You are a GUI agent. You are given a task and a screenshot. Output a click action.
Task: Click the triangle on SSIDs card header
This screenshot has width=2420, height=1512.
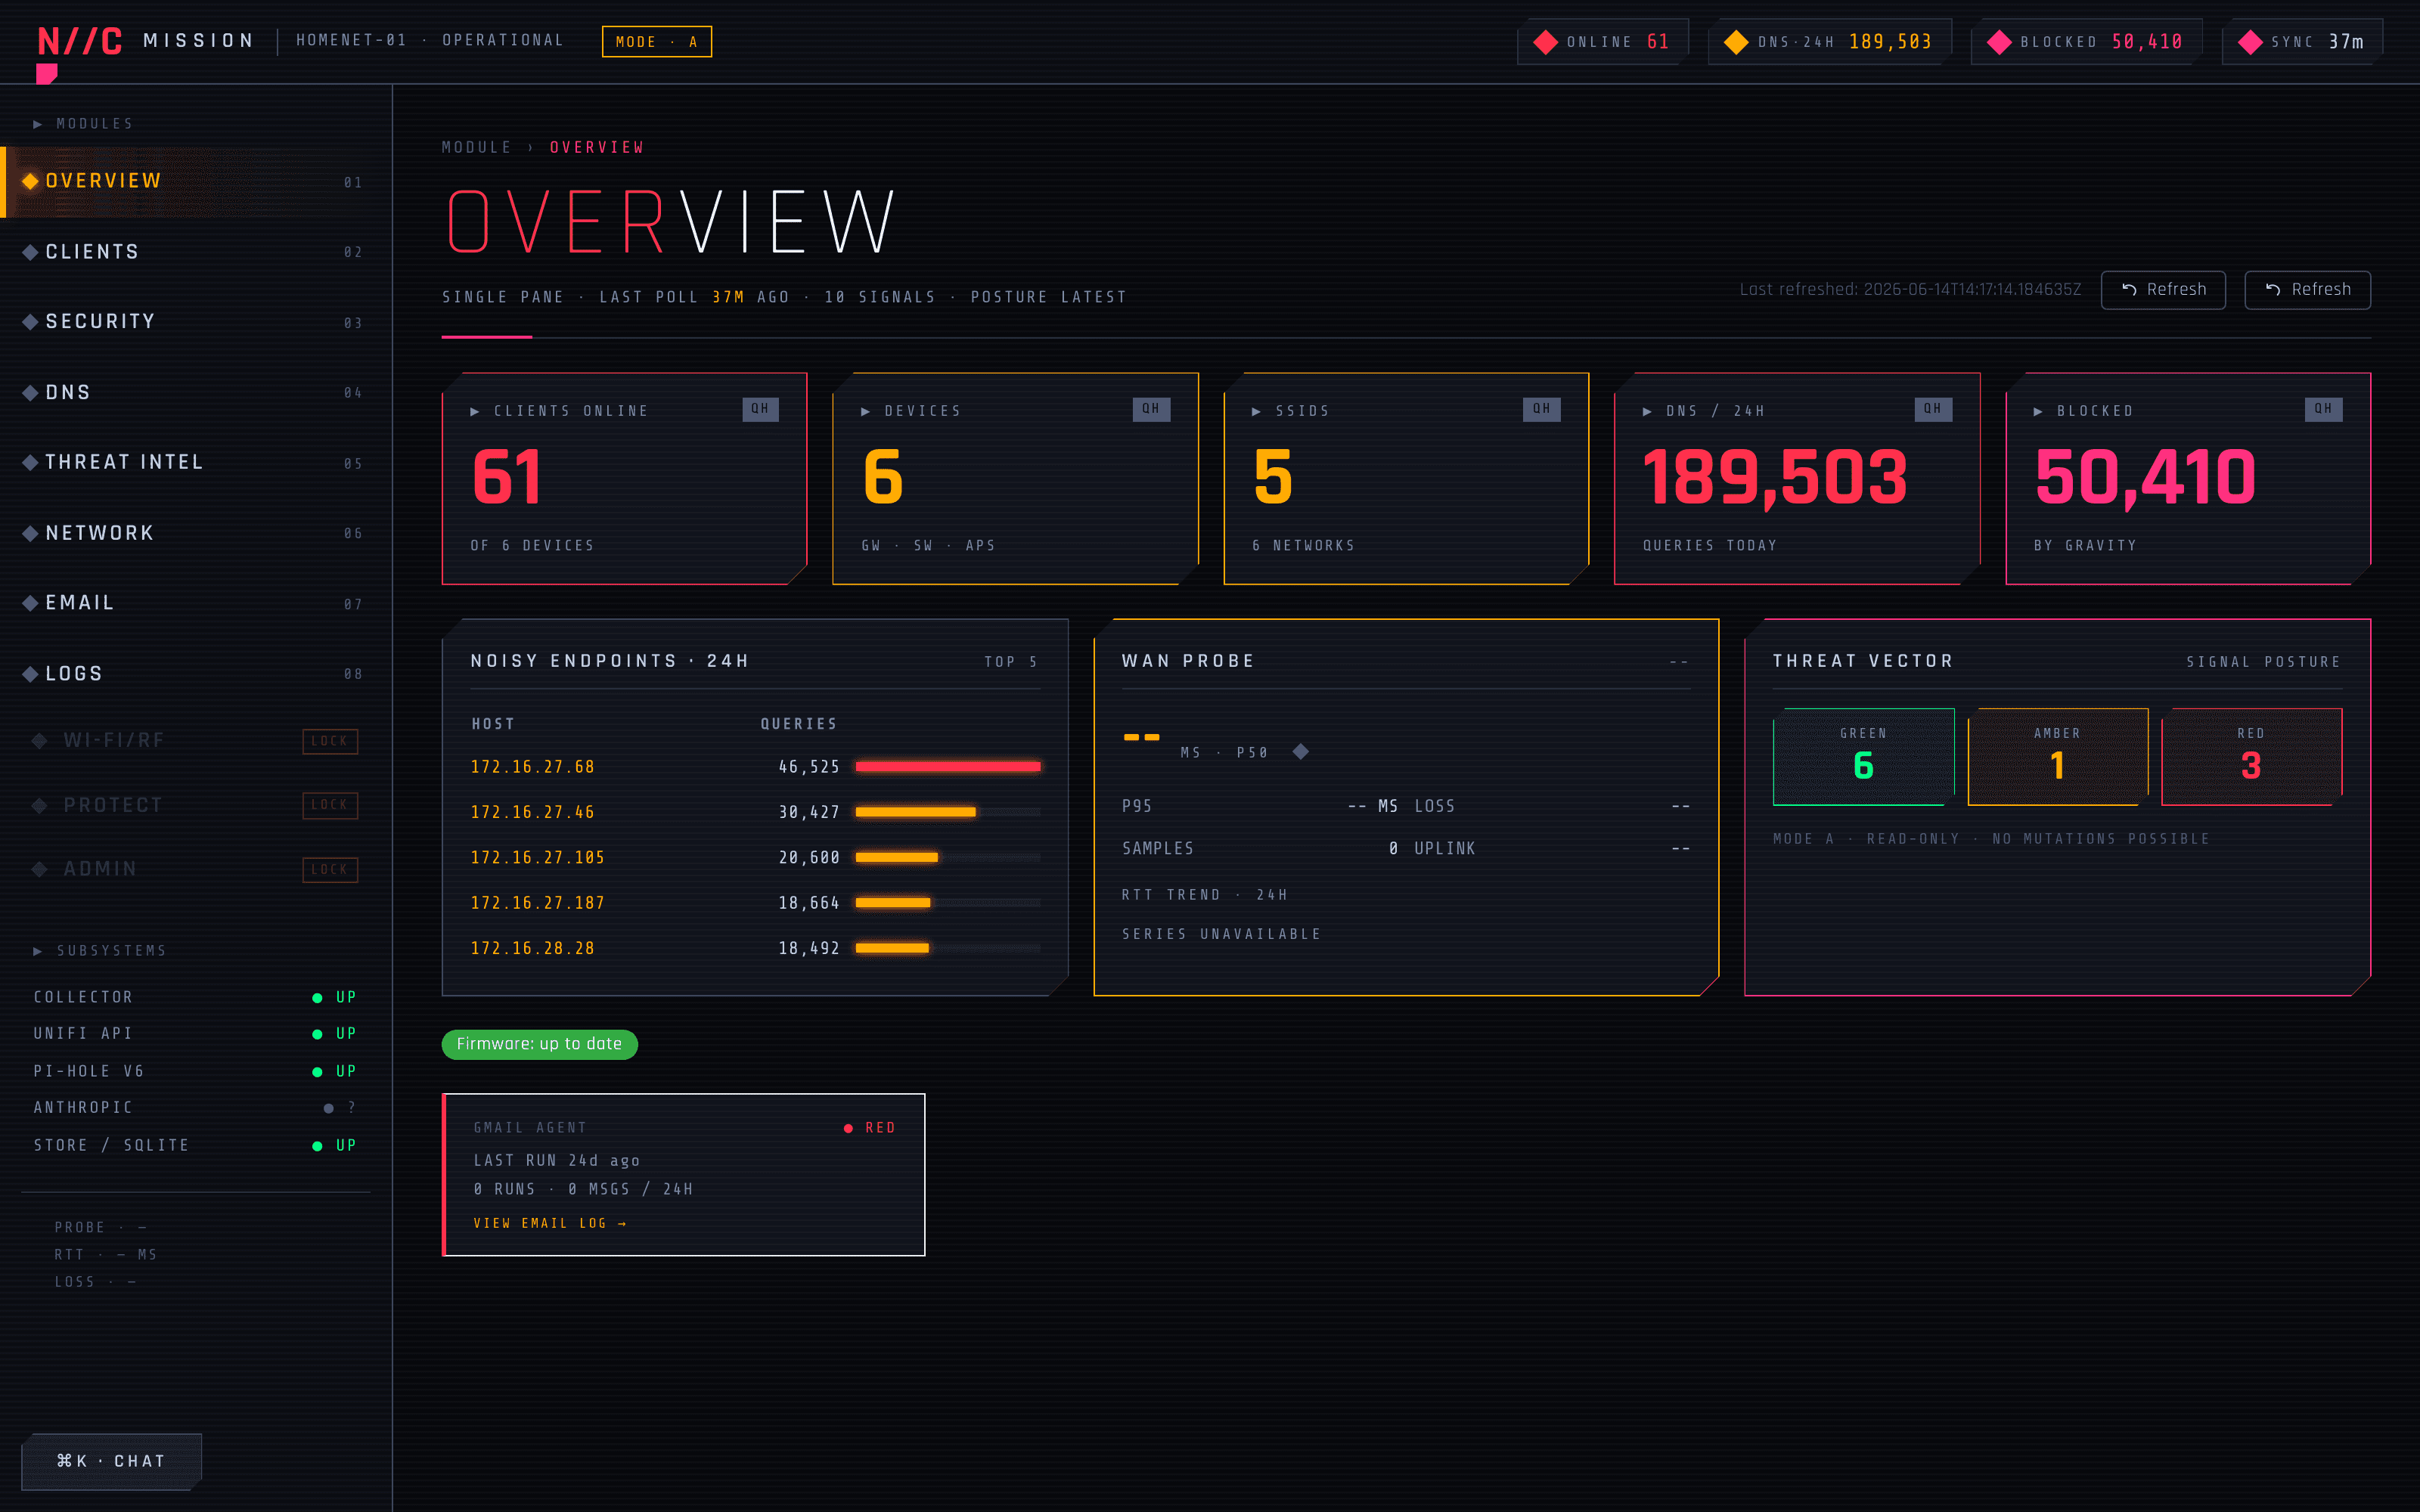1257,411
